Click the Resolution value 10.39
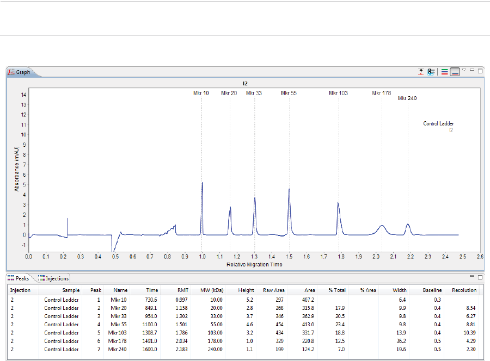Screen dimensions: 490x361 pyautogui.click(x=469, y=333)
